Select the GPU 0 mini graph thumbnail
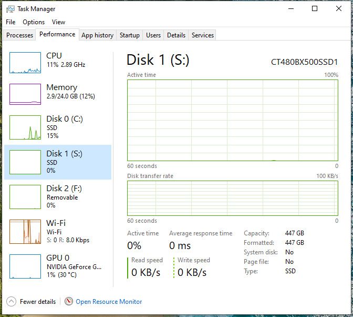353x317 pixels. tap(25, 266)
